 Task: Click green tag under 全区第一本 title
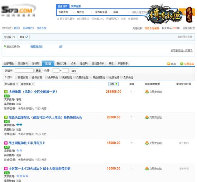(7, 173)
